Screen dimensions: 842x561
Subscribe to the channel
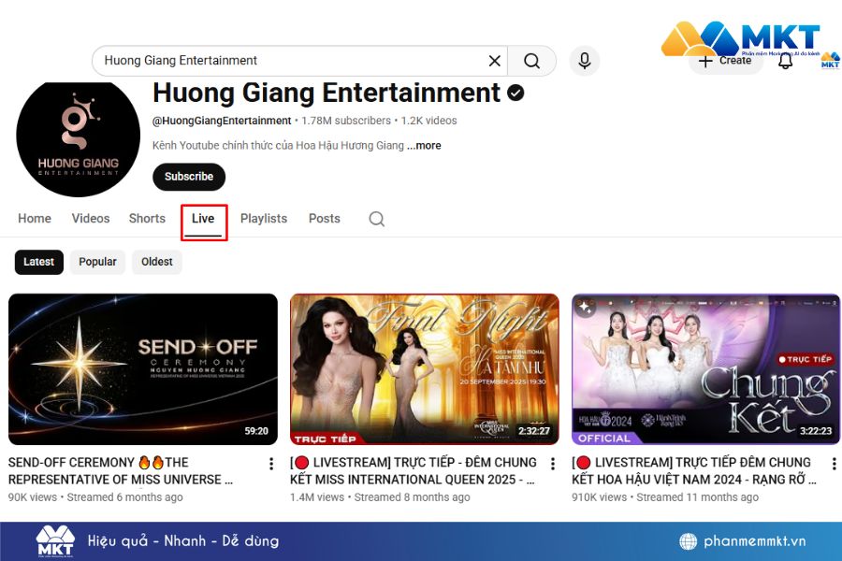[x=189, y=177]
